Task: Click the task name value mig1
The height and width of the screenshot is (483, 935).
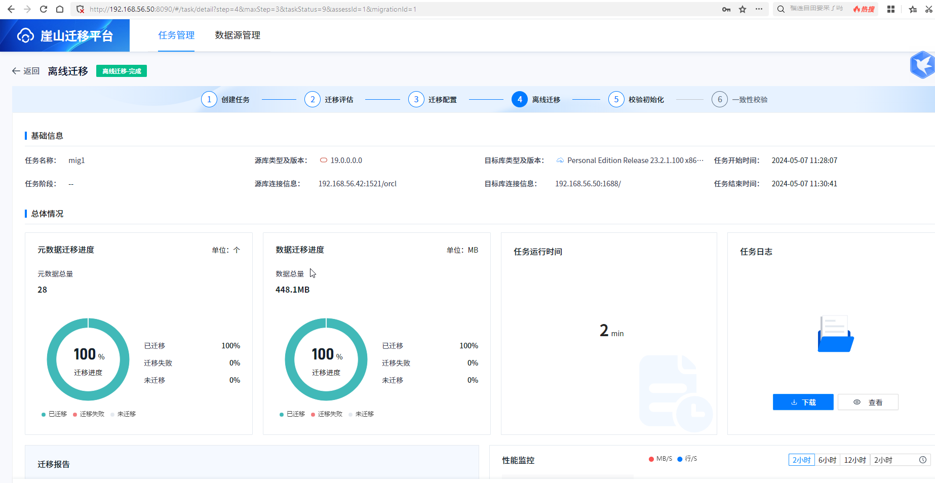Action: [76, 160]
